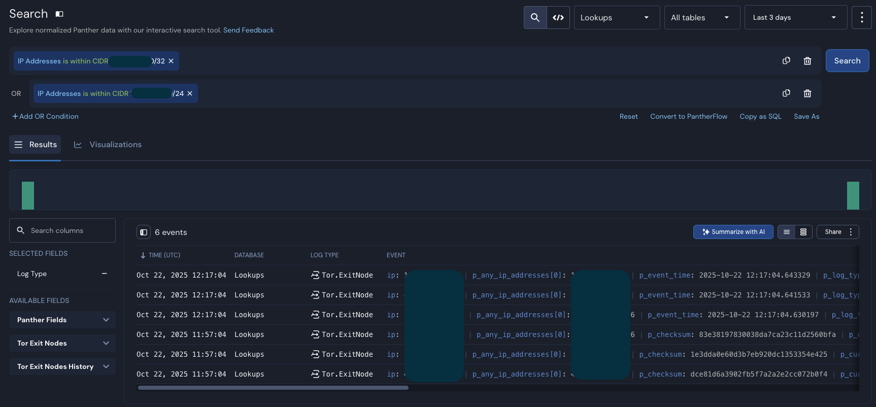The width and height of the screenshot is (876, 407).
Task: Open the All tables dropdown
Action: (x=701, y=18)
